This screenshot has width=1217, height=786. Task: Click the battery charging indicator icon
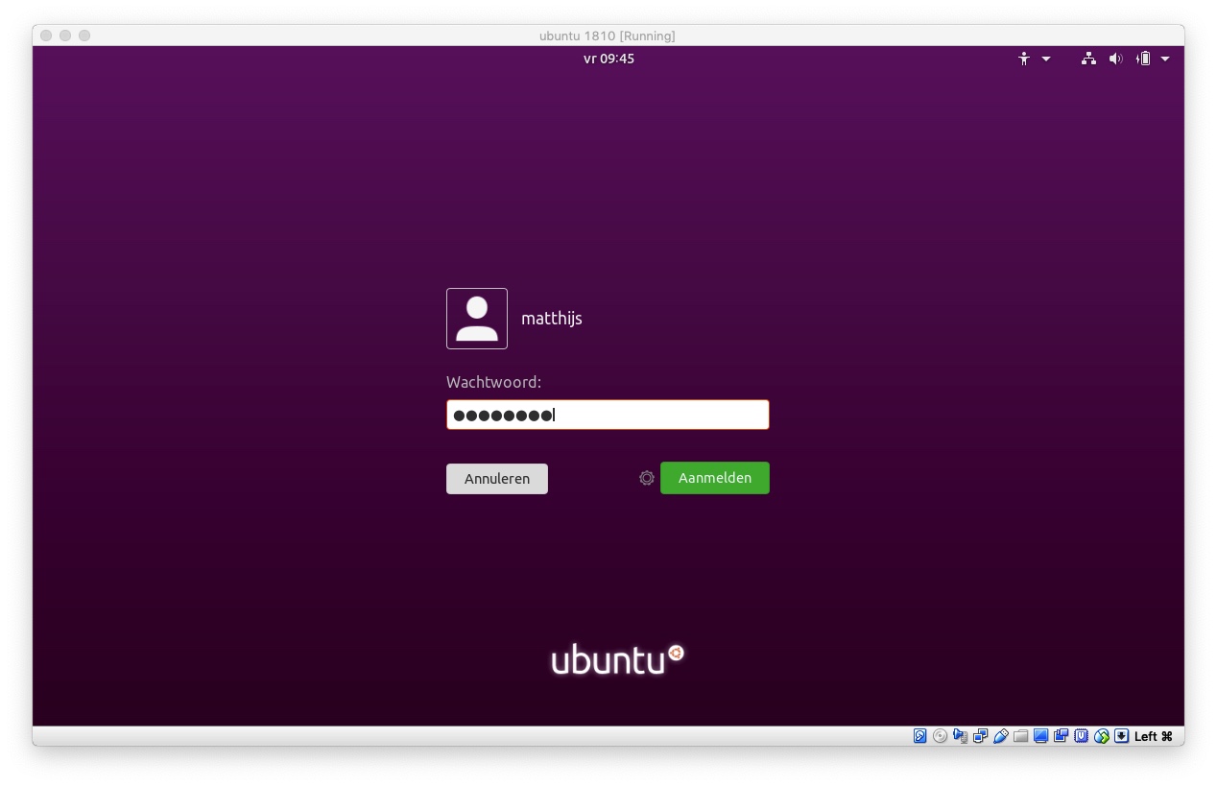point(1143,59)
